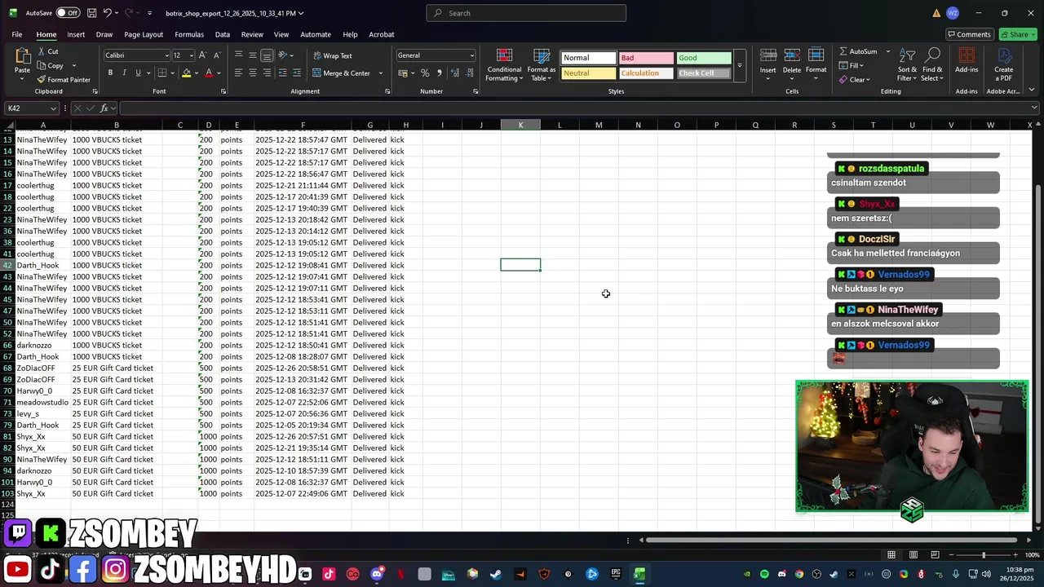This screenshot has width=1044, height=587.
Task: Open Find & Select
Action: [932, 64]
